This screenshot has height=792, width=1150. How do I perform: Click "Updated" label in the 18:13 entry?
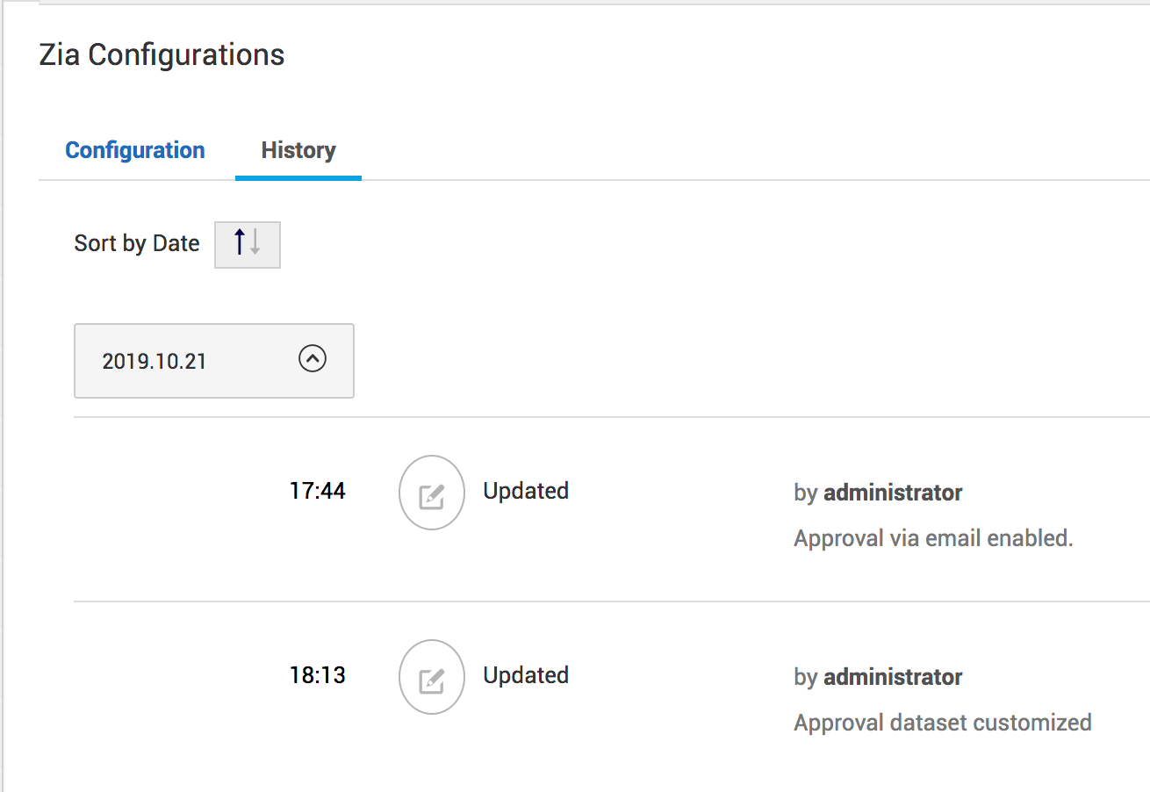pos(526,675)
